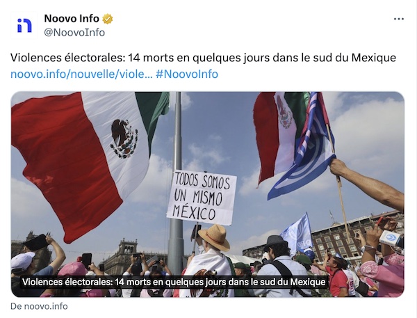The height and width of the screenshot is (318, 417).
Task: Click the "De noovo.info" source label
Action: (x=39, y=306)
